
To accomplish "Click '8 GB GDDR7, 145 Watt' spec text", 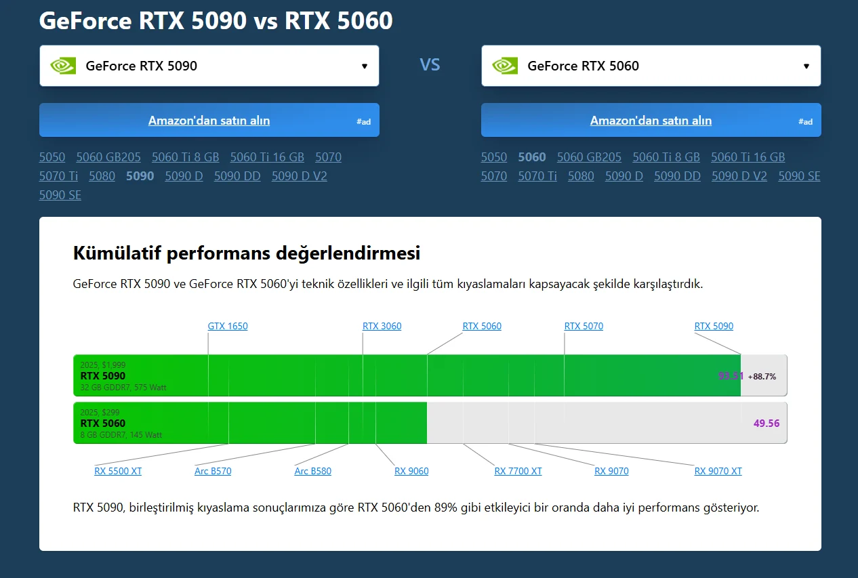I will click(121, 435).
